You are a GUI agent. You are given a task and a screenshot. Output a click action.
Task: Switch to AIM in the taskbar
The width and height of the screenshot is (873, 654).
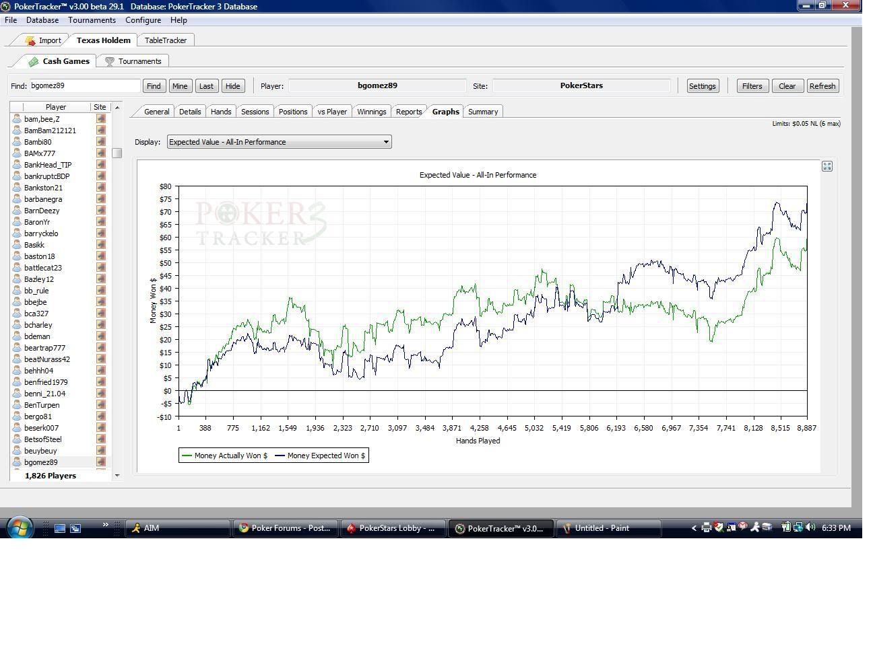[178, 528]
